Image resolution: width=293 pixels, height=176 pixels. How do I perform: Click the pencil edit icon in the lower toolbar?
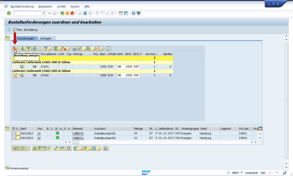(x=56, y=148)
